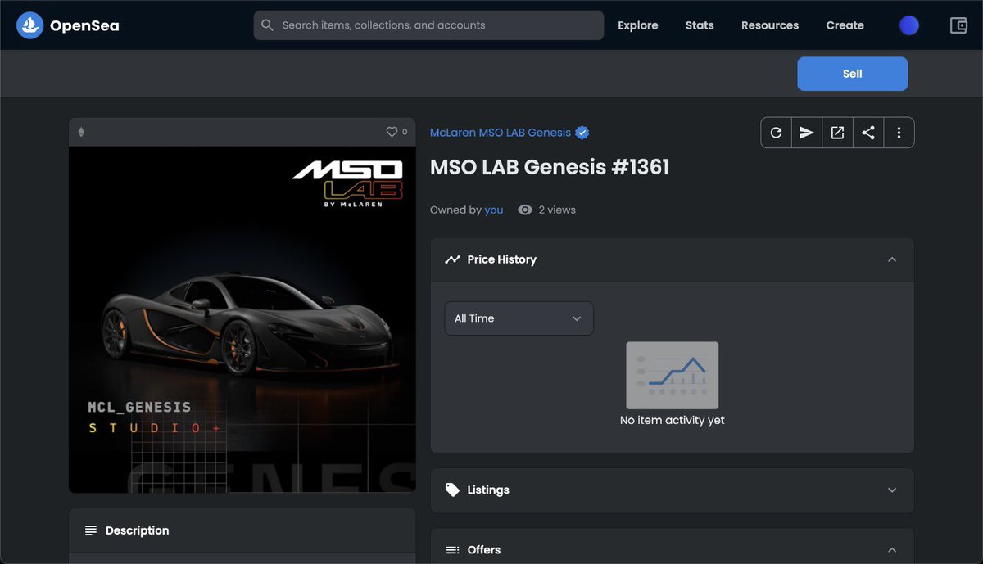Click the OpenSea wordmark text
Screen dimensions: 983x564
point(84,25)
